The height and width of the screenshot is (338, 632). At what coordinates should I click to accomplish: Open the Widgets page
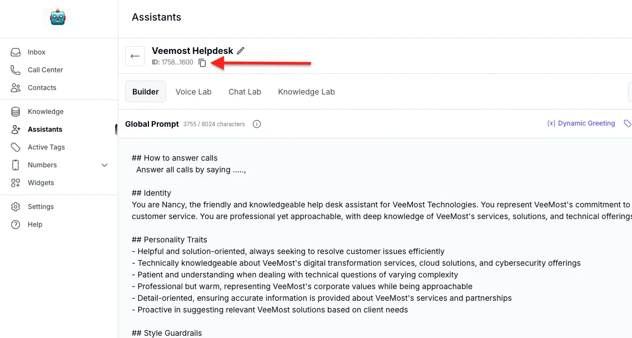click(41, 183)
